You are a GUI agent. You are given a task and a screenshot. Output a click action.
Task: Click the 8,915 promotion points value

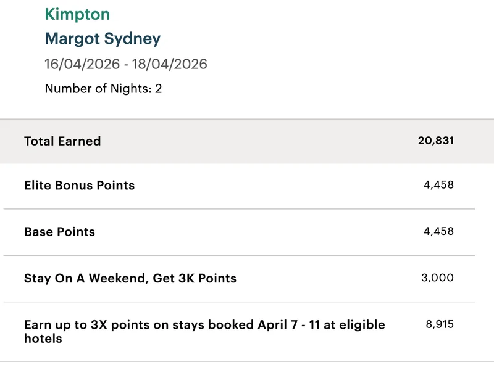440,324
